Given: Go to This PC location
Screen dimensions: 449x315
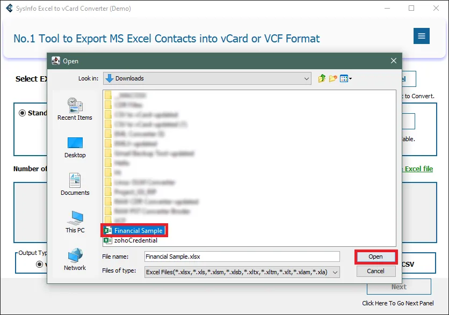Looking at the screenshot, I should click(x=75, y=222).
